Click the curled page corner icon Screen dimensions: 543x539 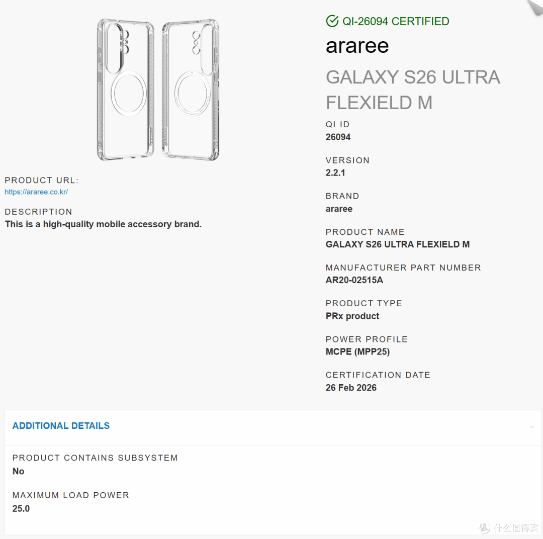click(x=535, y=7)
